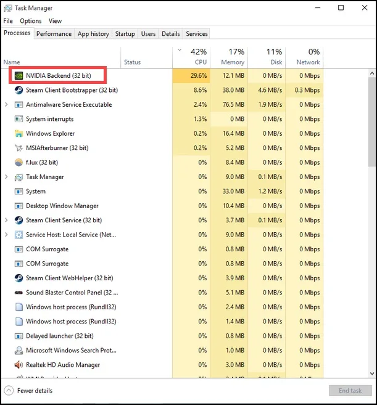Viewport: 377px width, 405px height.
Task: Sort by the Memory column header
Action: click(x=229, y=57)
